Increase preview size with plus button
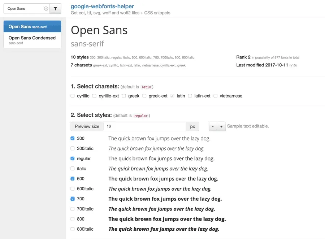This screenshot has width=325, height=239. (x=221, y=126)
